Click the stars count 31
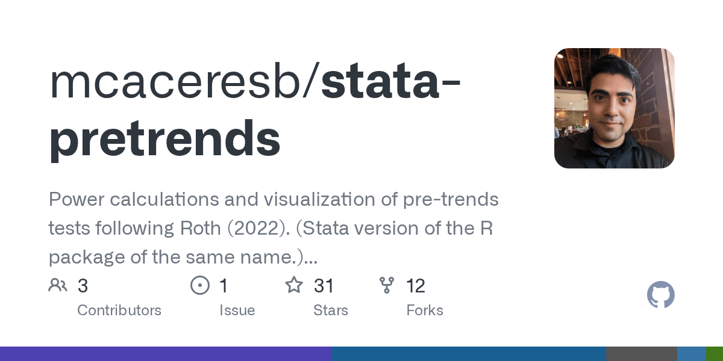 click(324, 286)
